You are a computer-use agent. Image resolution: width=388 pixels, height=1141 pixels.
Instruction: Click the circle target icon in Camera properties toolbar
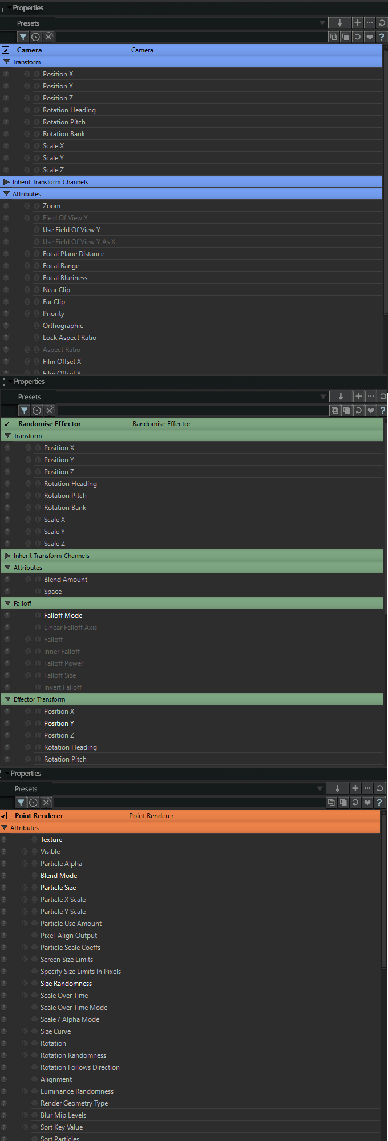click(x=35, y=37)
